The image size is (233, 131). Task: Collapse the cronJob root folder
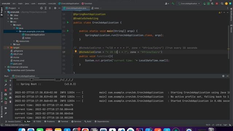pos(5,12)
